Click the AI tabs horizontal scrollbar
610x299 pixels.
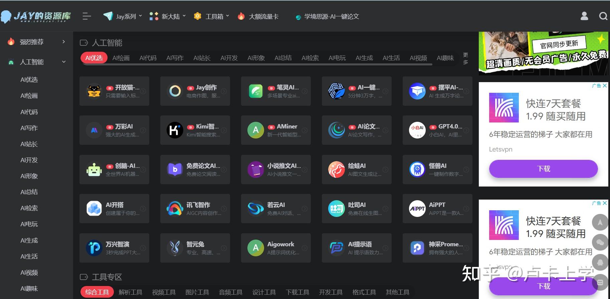[x=257, y=64]
